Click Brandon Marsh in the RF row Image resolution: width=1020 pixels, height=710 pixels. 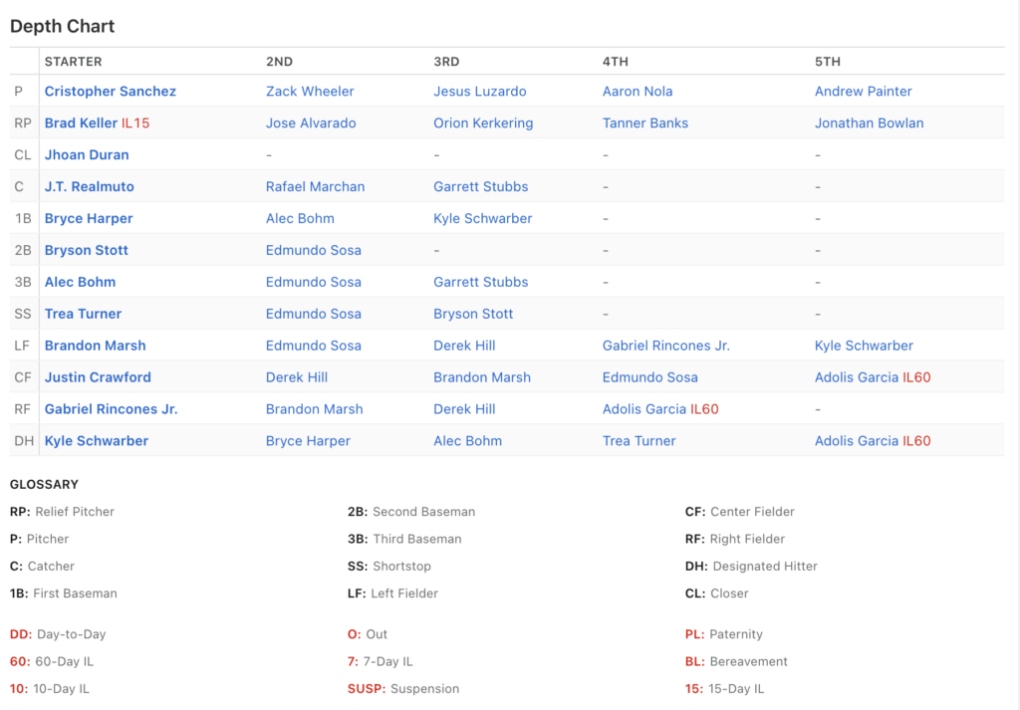tap(314, 409)
